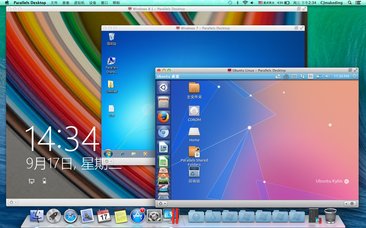Expand the arrow next to Windows 8.1 power button
This screenshot has height=228, width=366.
click(x=16, y=202)
